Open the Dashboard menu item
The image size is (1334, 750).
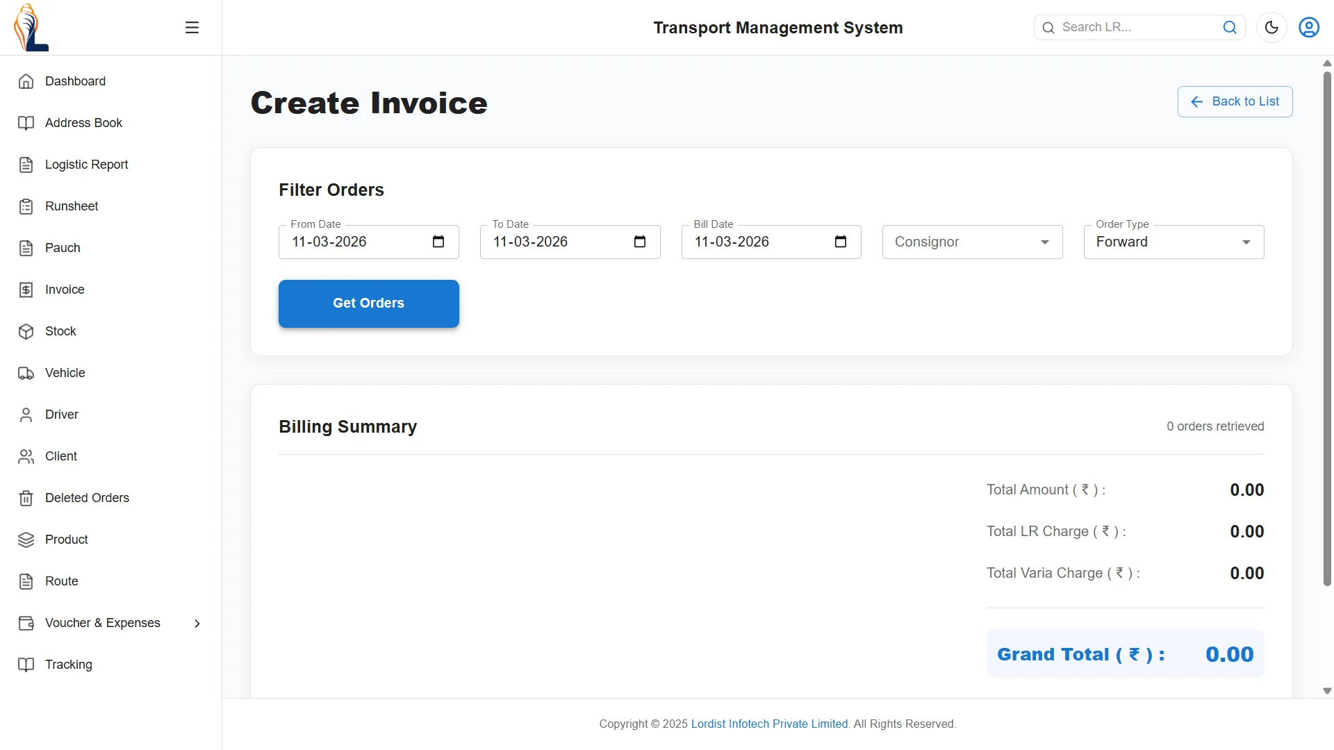pyautogui.click(x=111, y=81)
